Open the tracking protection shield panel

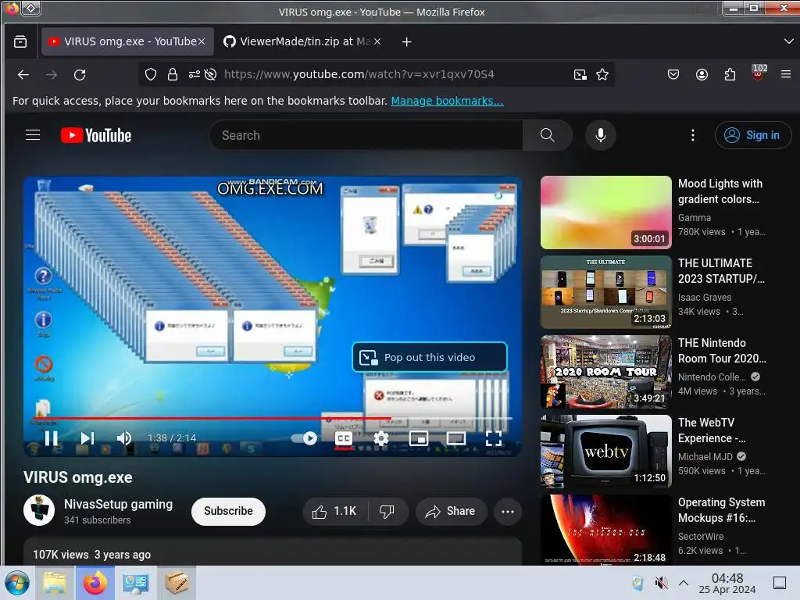click(x=151, y=74)
